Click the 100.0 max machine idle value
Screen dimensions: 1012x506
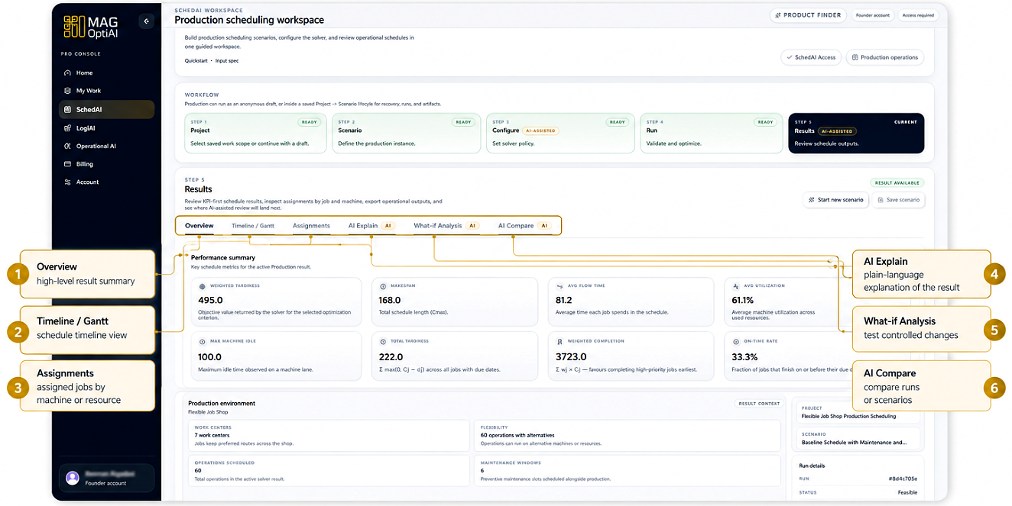[210, 356]
